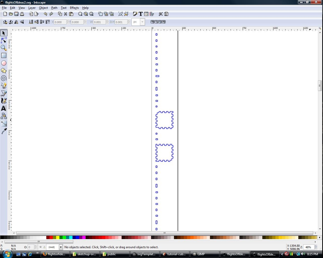Screen dimensions: 323x258
Task: Open Inkscape Preferences
Action: (161, 14)
